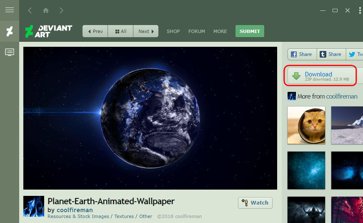The image size is (363, 223).
Task: Go to home page icon
Action: point(46,10)
